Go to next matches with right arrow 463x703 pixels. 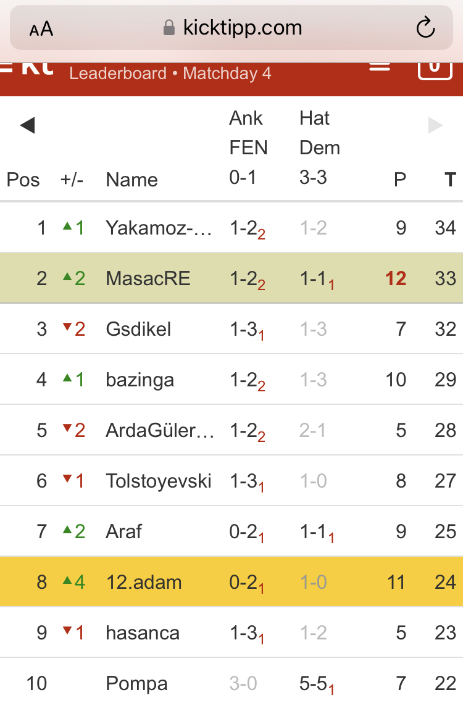point(435,126)
